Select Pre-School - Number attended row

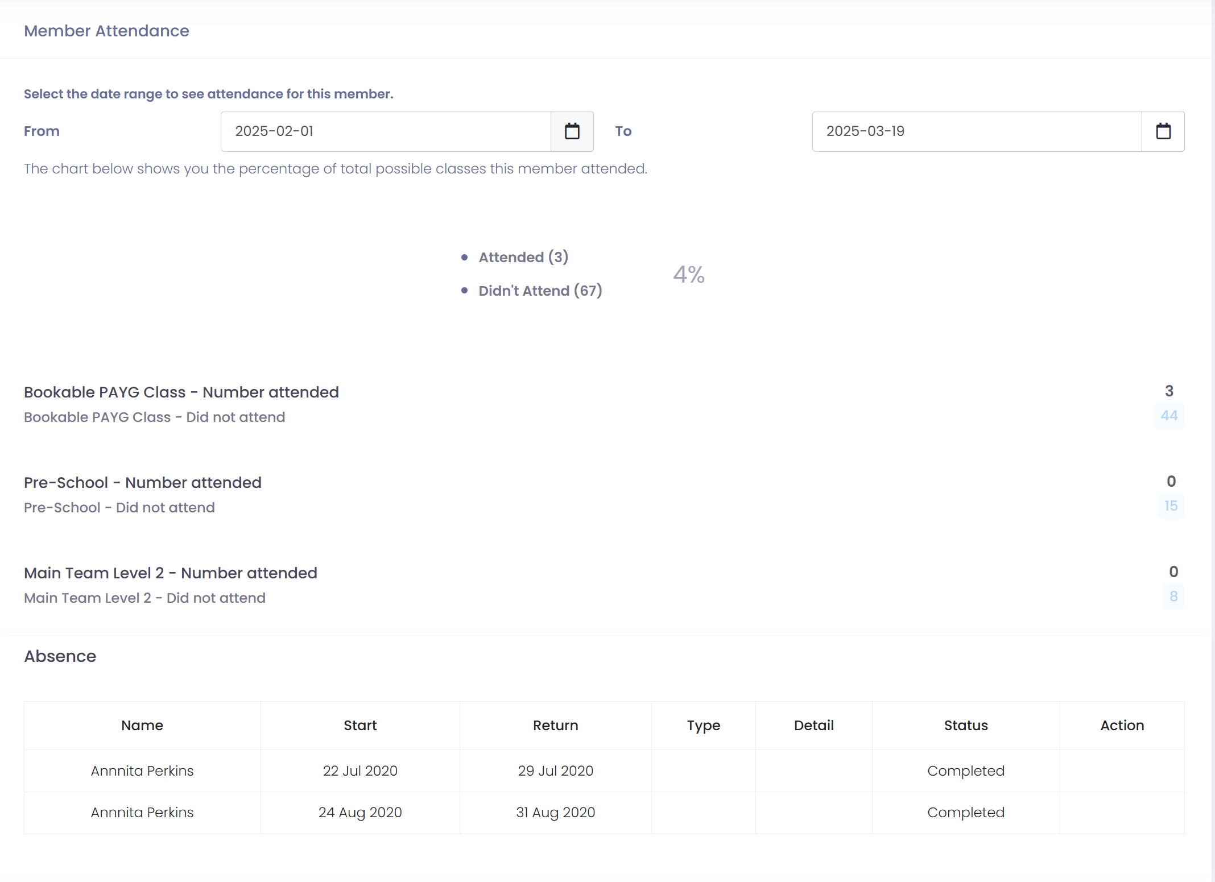(x=142, y=483)
